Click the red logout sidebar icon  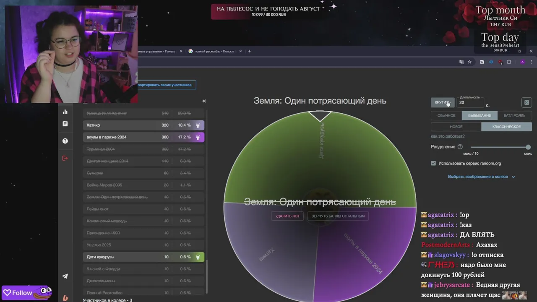point(65,158)
